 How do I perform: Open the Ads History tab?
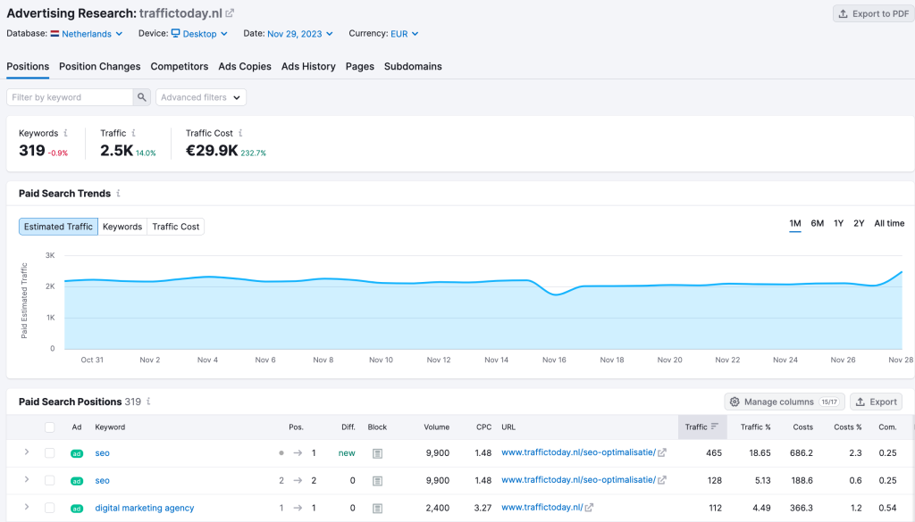tap(308, 66)
